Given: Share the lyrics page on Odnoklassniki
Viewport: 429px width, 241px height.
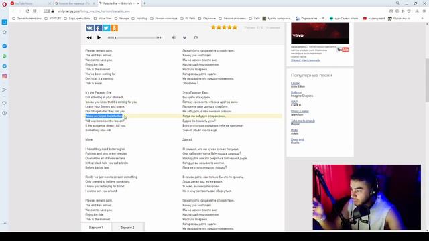Looking at the screenshot, I should 115,28.
